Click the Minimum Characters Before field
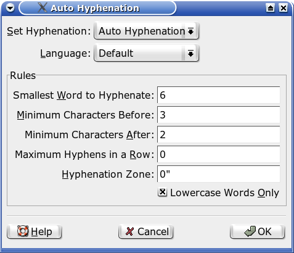Screen dimensions: 294x253 (x=218, y=115)
